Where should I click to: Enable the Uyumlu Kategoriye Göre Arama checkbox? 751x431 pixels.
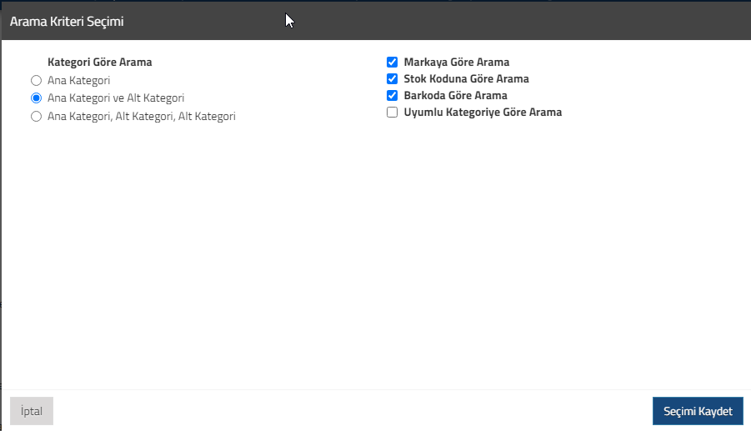[x=392, y=112]
